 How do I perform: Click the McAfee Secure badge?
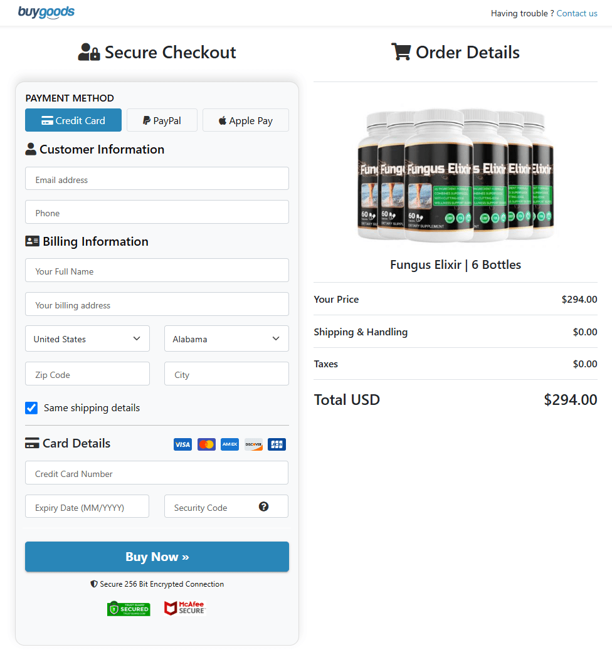tap(184, 608)
